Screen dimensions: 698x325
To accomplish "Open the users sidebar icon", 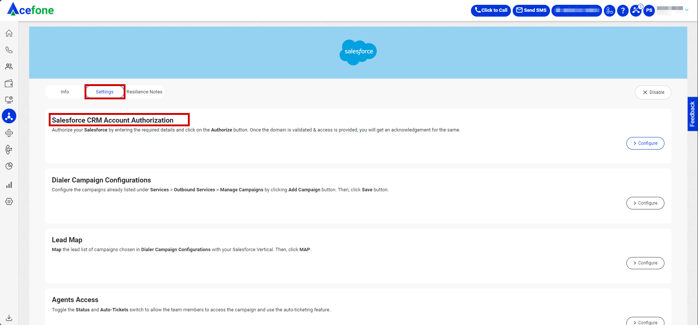I will [x=9, y=66].
